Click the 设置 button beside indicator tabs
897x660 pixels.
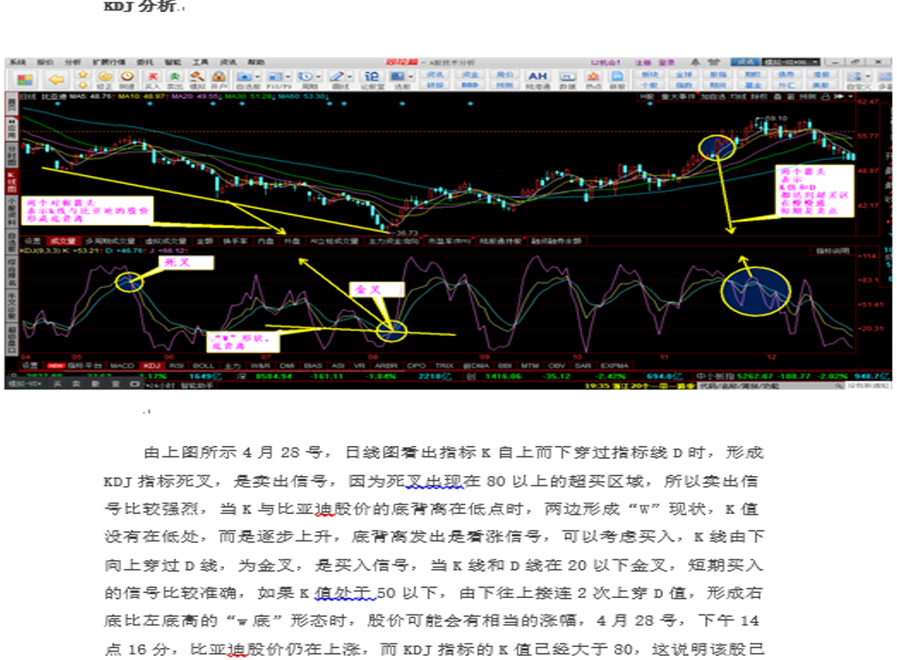(29, 366)
